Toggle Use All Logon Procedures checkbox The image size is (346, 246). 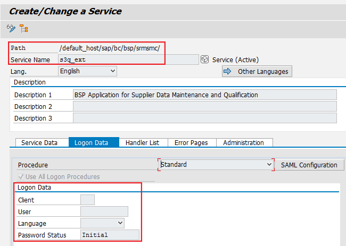click(x=21, y=177)
